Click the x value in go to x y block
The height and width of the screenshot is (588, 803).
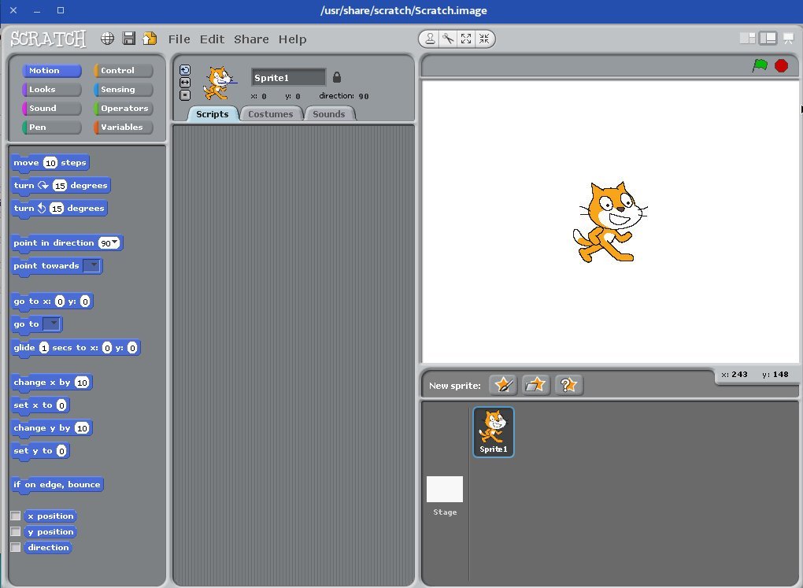point(60,301)
